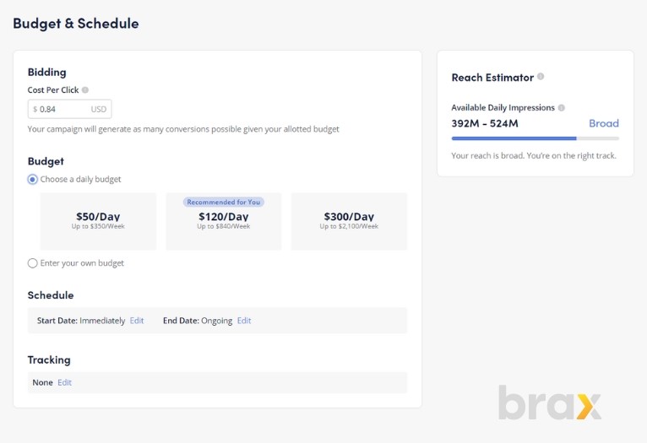Click the Tracking None value

[x=42, y=382]
